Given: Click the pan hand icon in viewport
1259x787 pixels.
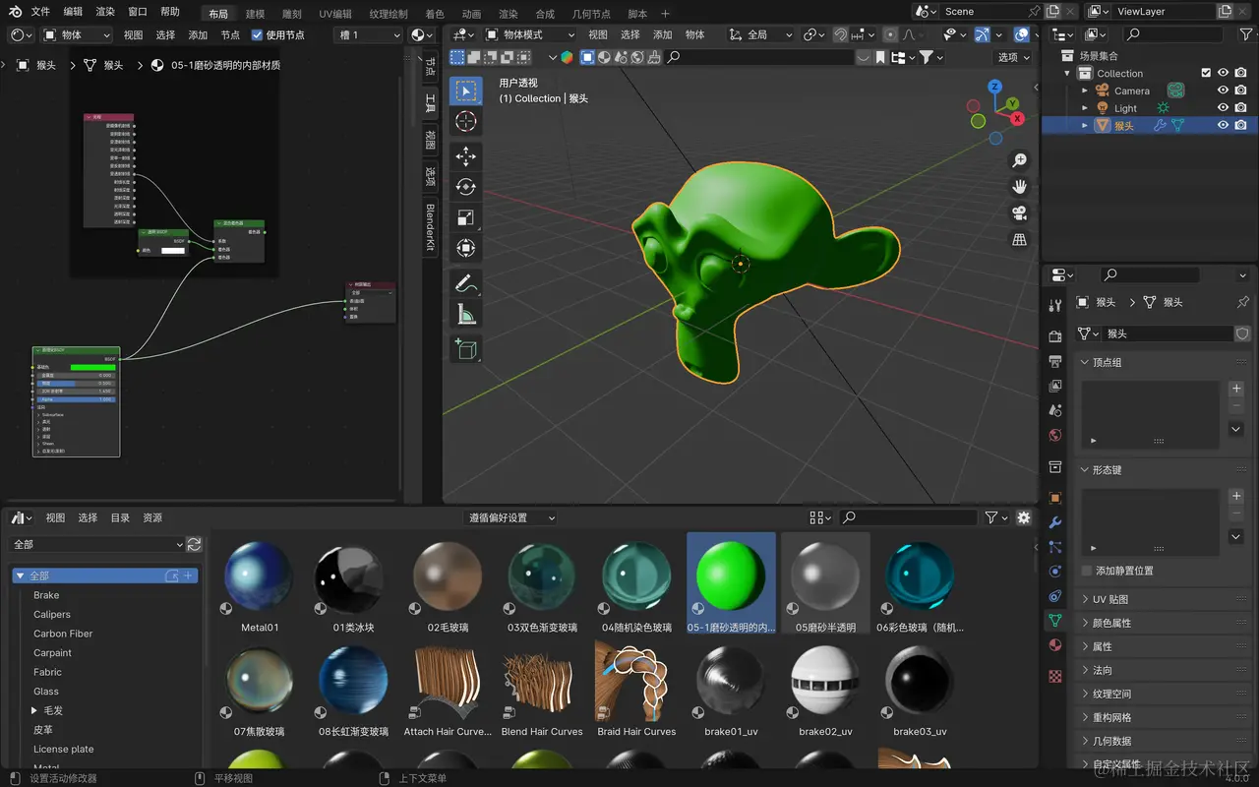Looking at the screenshot, I should 1019,187.
